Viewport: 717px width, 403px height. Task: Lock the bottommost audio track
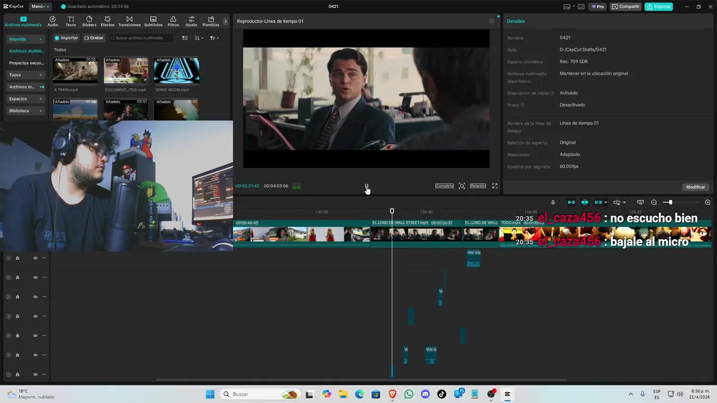point(17,374)
